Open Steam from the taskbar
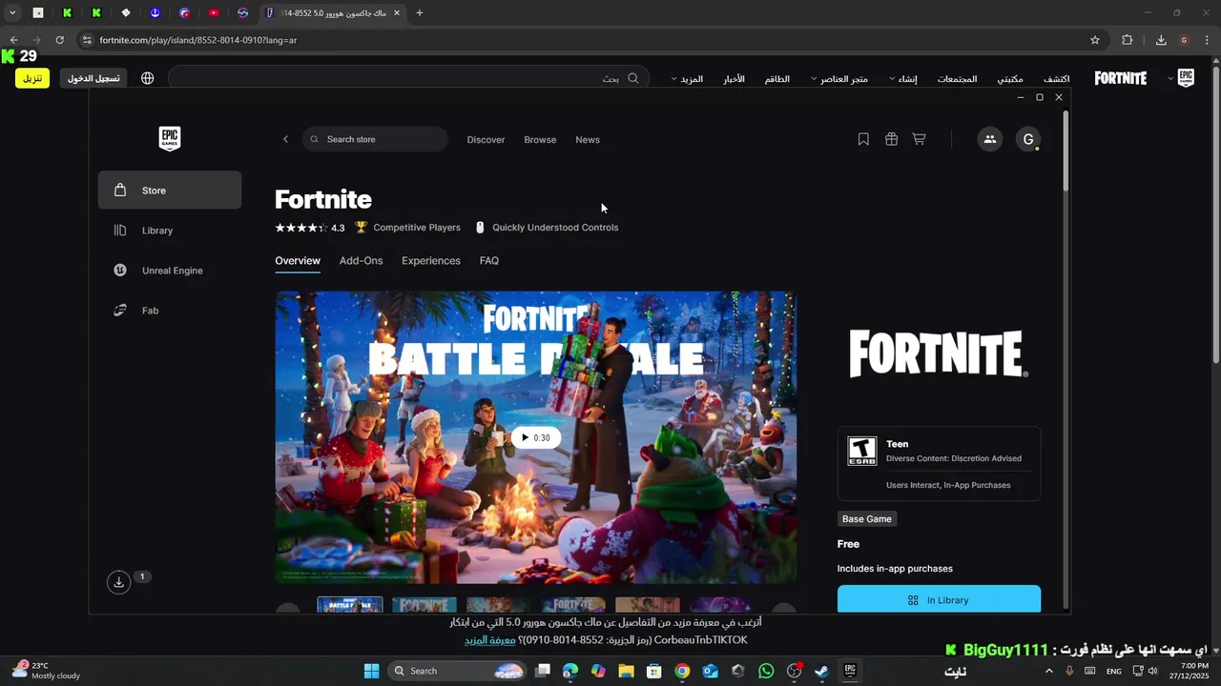The height and width of the screenshot is (686, 1221). click(821, 671)
